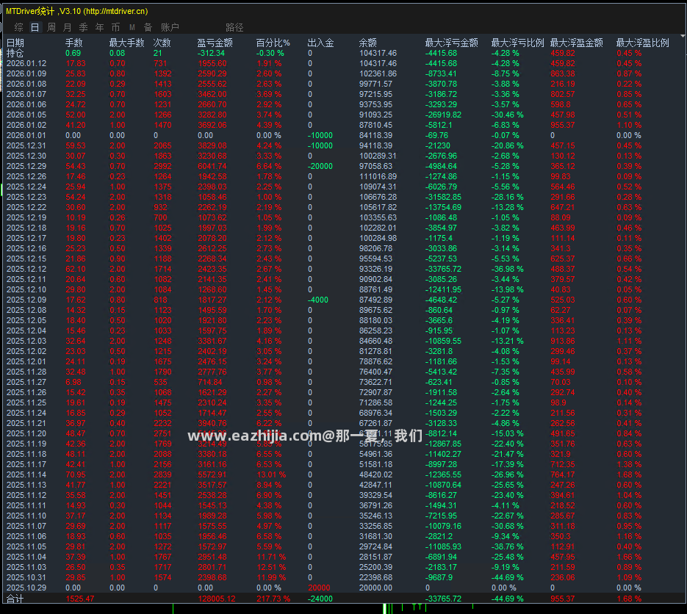Click the floating loss ratio -38.76 %
The height and width of the screenshot is (614, 687).
[508, 546]
